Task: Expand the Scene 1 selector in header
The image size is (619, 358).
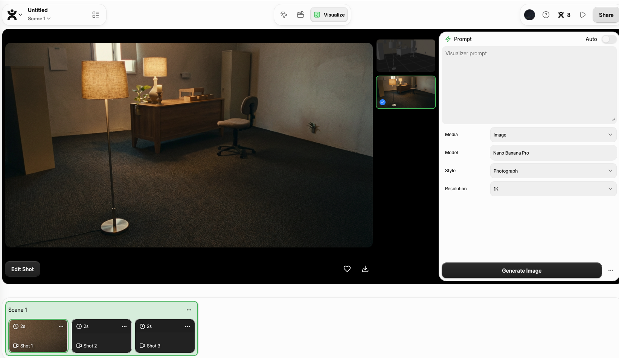Action: pos(39,18)
